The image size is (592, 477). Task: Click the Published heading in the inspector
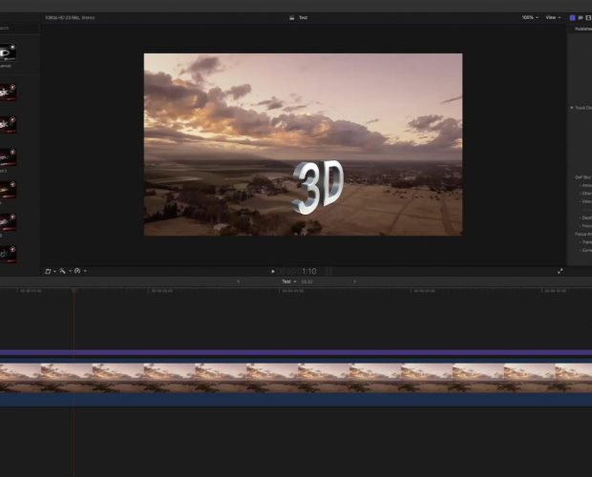coord(583,29)
